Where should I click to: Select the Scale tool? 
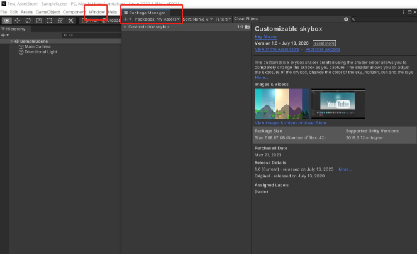39,20
